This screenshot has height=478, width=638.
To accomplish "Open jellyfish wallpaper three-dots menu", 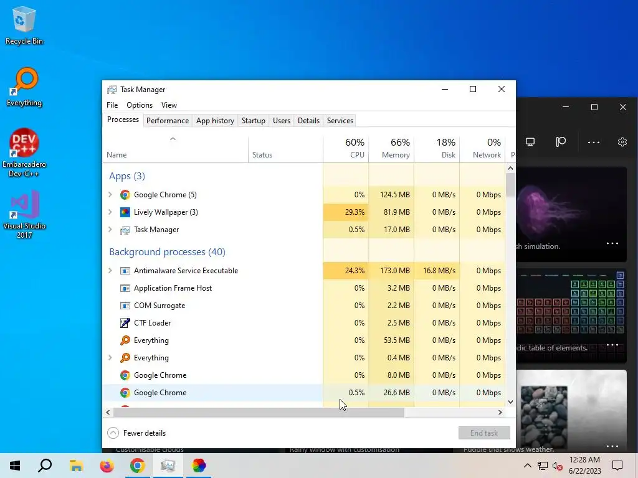I will point(612,243).
